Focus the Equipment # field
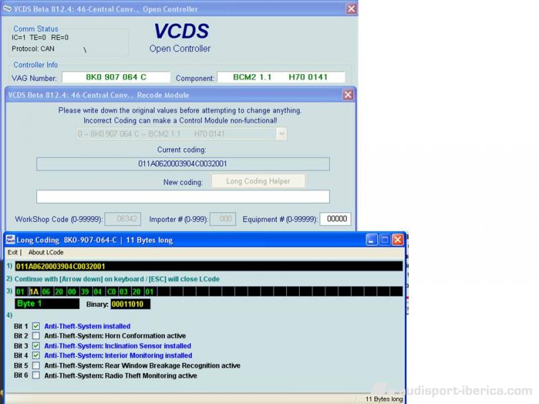Image resolution: width=539 pixels, height=404 pixels. [335, 219]
